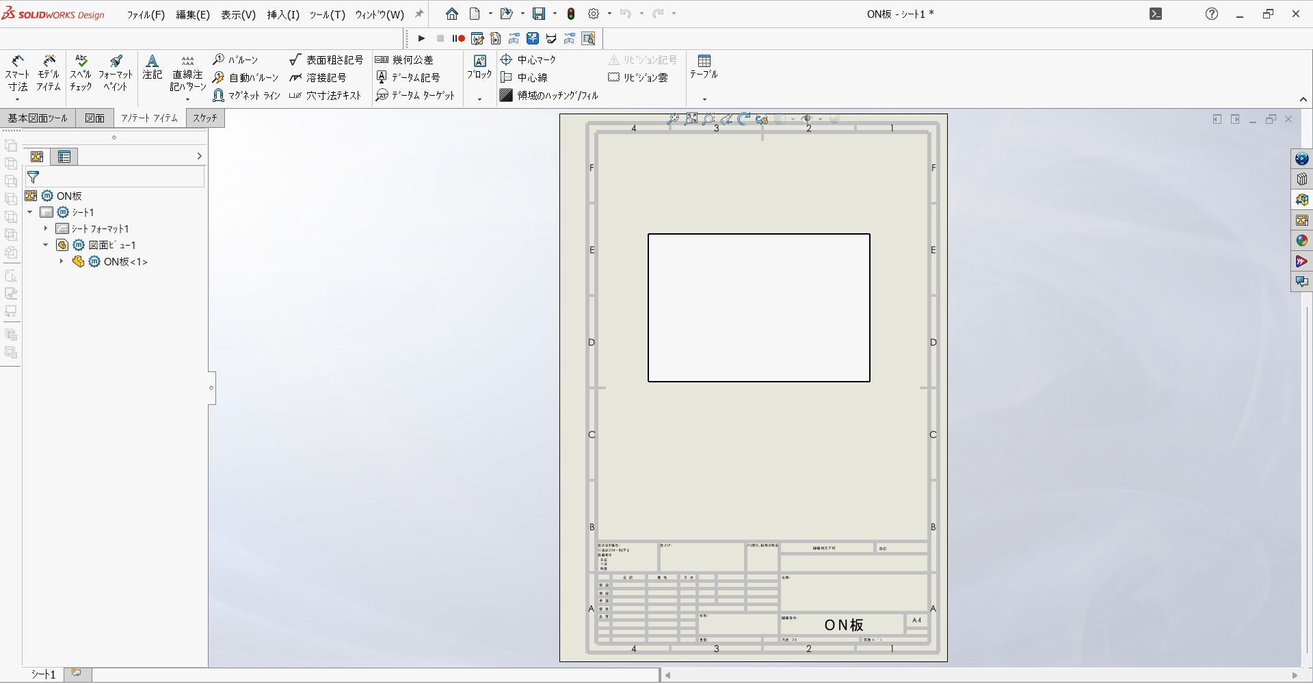Viewport: 1313px width, 684px height.
Task: Select the シート1 sheet tab at bottom
Action: 44,674
